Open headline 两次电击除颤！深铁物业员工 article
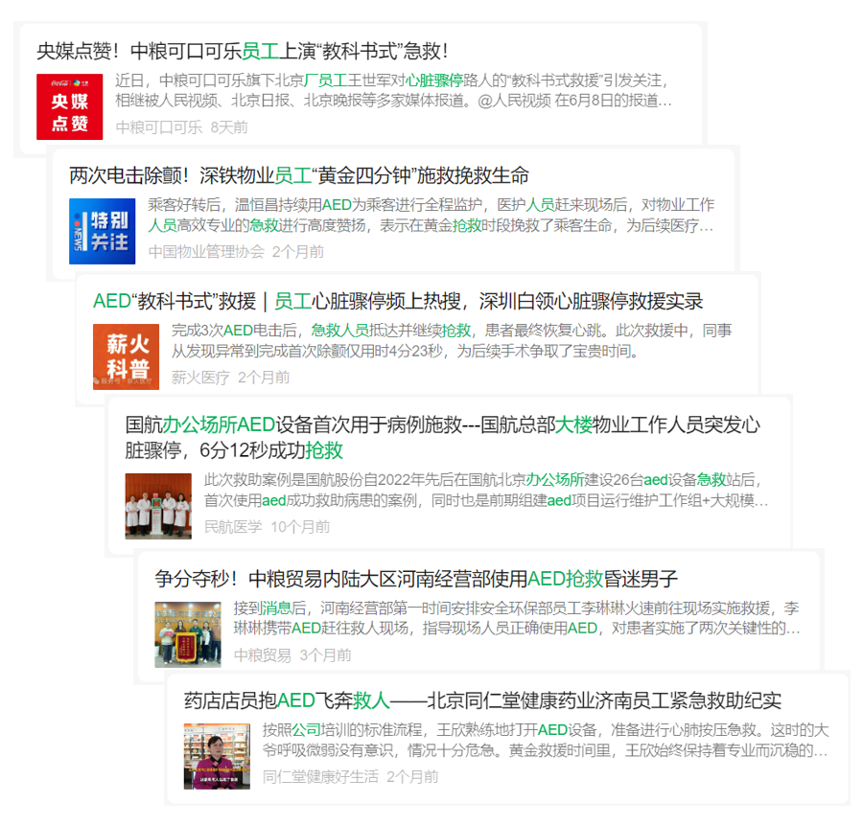Screen dimensions: 863x826 click(298, 176)
